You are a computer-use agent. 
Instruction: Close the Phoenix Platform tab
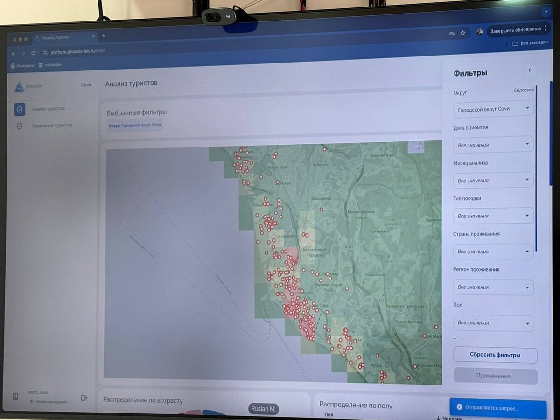click(x=93, y=36)
